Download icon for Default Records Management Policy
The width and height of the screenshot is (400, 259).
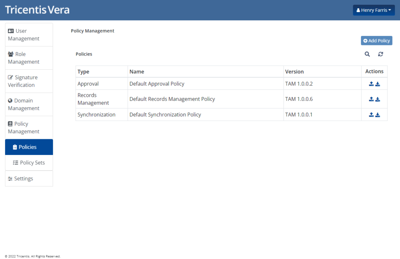point(378,99)
